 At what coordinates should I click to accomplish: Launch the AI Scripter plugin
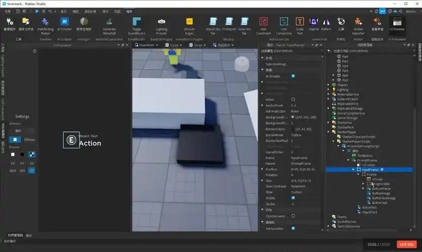pyautogui.click(x=64, y=24)
